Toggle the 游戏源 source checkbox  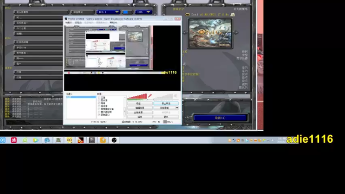[99, 106]
